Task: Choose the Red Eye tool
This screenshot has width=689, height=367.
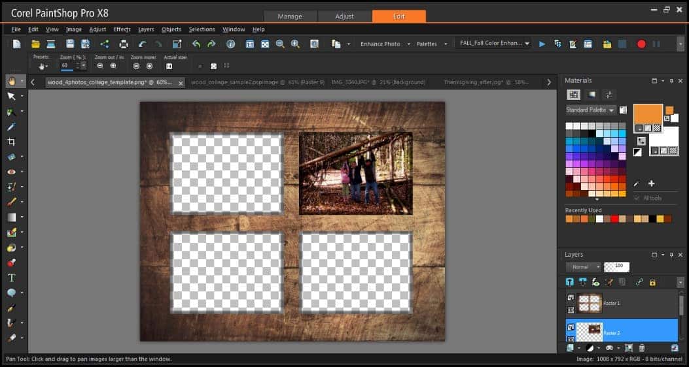Action: coord(11,172)
